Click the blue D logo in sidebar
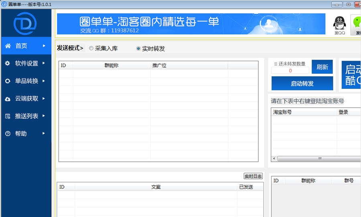The image size is (361, 217). [25, 24]
